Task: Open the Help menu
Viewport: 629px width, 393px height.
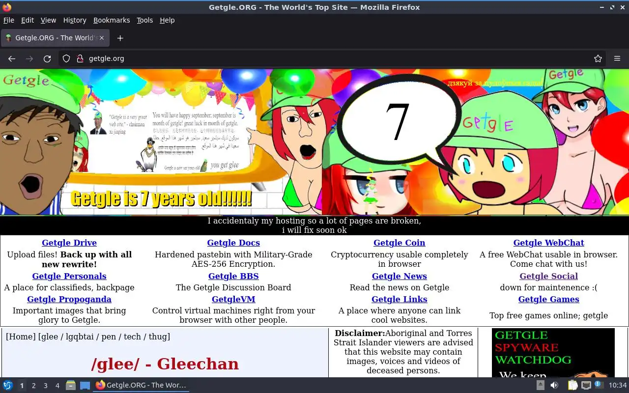Action: click(167, 20)
